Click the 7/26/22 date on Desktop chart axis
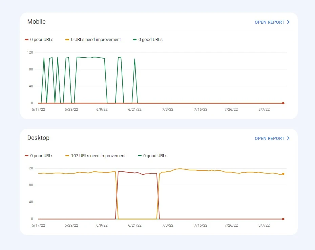 231,226
